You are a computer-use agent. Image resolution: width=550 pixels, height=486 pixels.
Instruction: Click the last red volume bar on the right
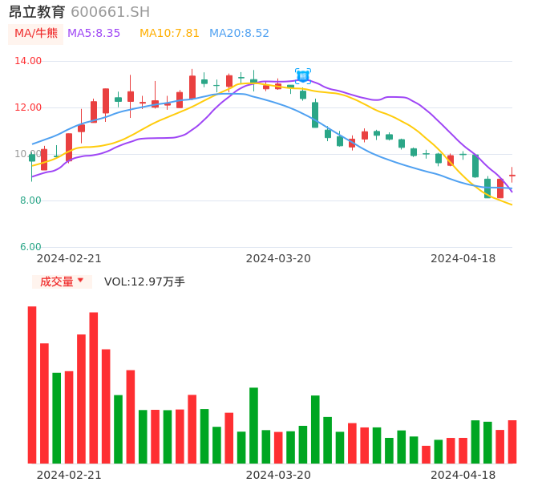[x=512, y=441]
